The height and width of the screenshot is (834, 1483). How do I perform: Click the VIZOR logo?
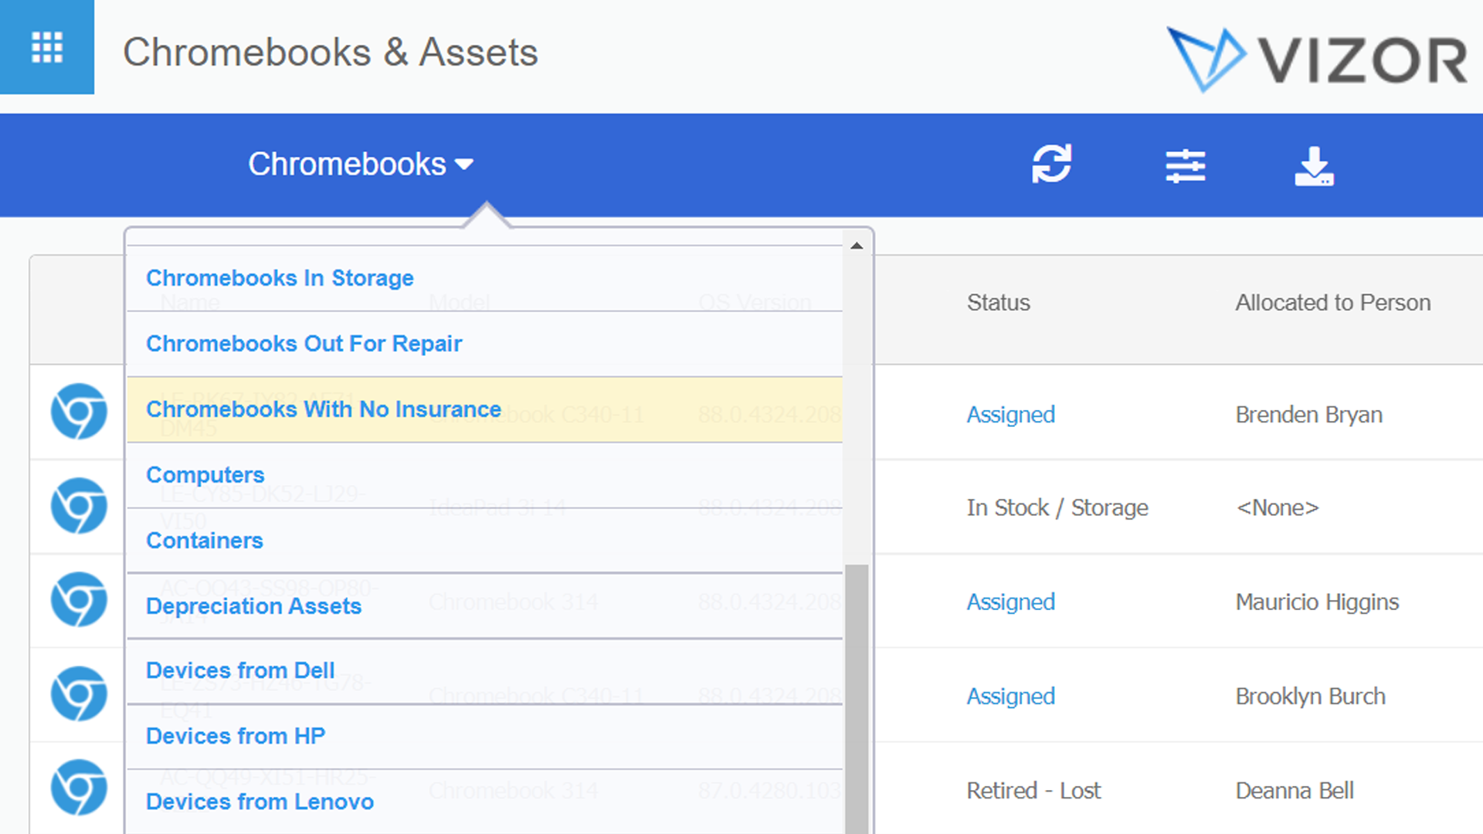coord(1317,59)
